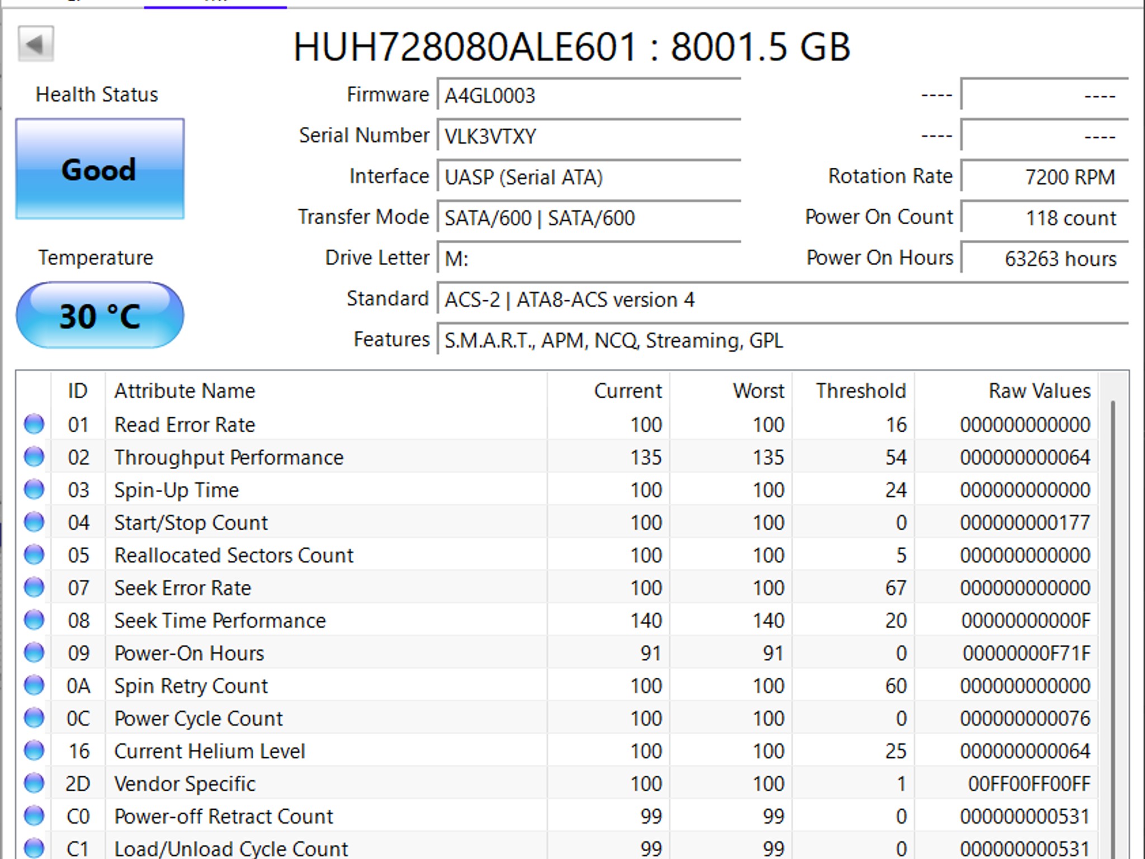
Task: Click the previous disk arrow button
Action: (36, 44)
